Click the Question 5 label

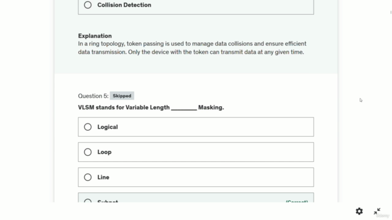pos(93,96)
